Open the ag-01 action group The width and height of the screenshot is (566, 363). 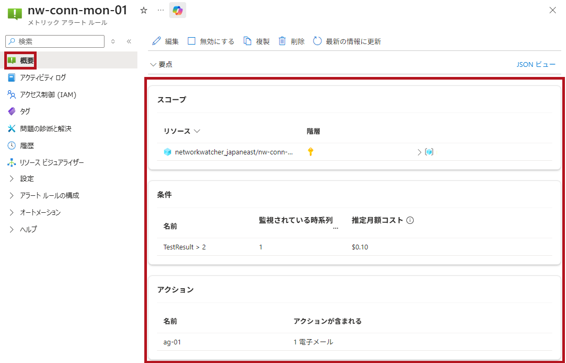pos(172,342)
